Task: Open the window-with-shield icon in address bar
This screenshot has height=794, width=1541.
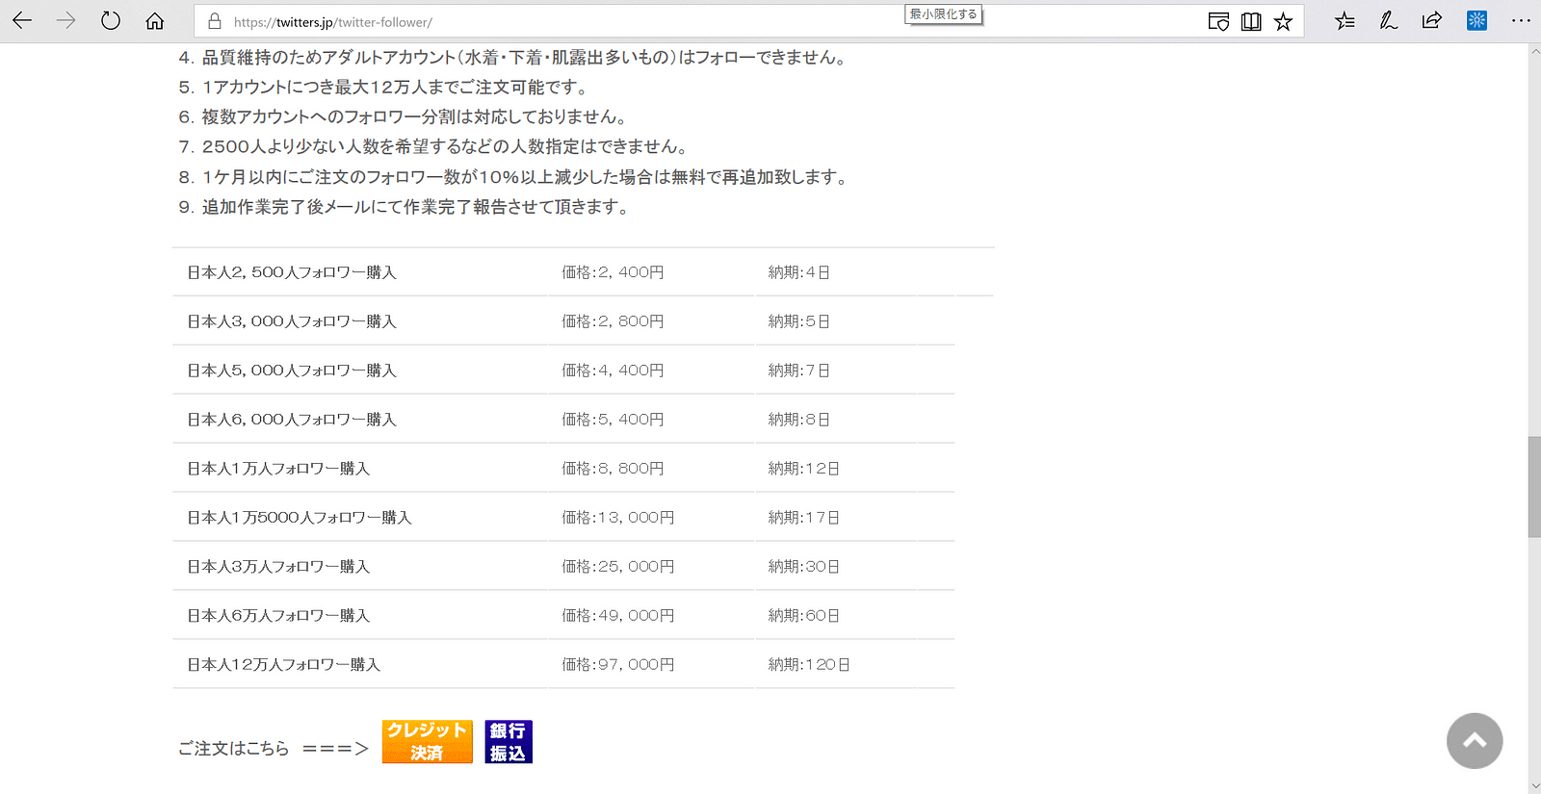Action: tap(1218, 21)
